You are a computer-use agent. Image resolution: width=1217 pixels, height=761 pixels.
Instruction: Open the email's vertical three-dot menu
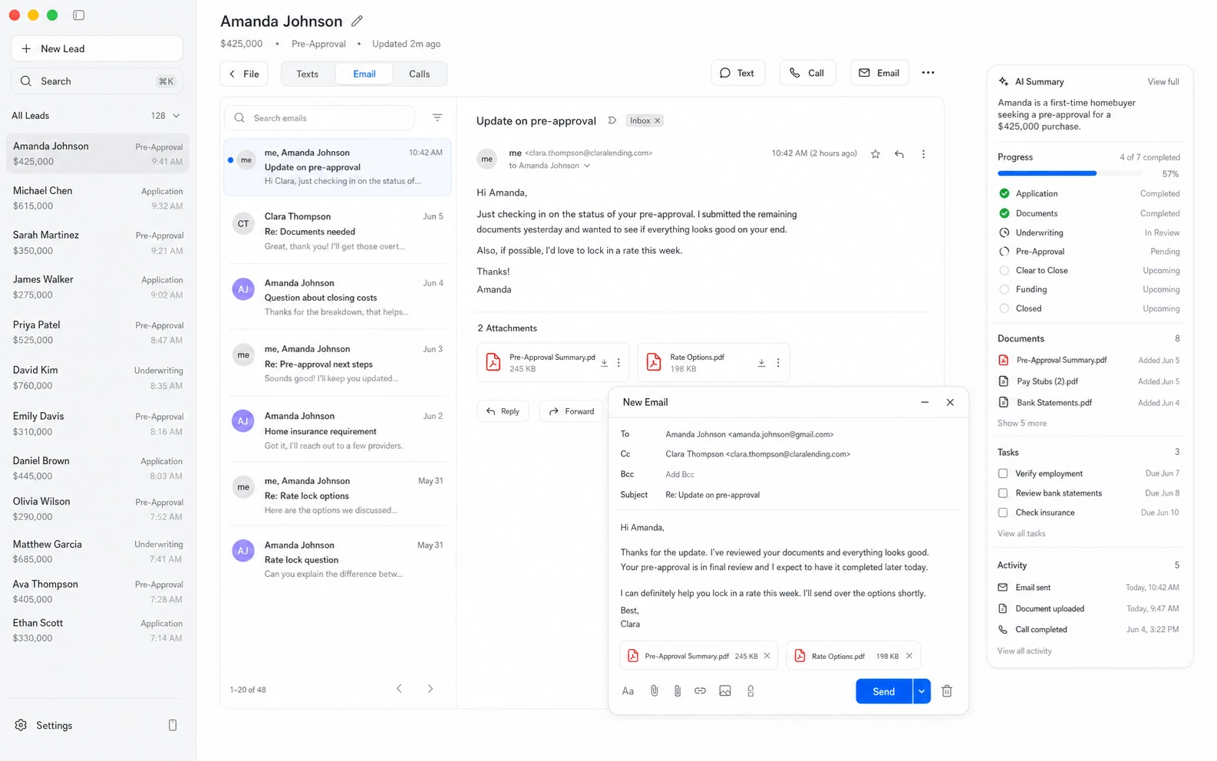tap(923, 154)
